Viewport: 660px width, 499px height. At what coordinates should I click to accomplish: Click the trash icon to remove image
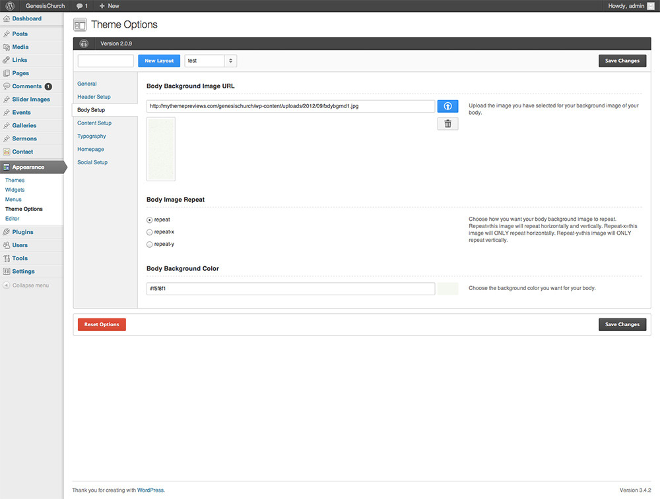pyautogui.click(x=447, y=123)
